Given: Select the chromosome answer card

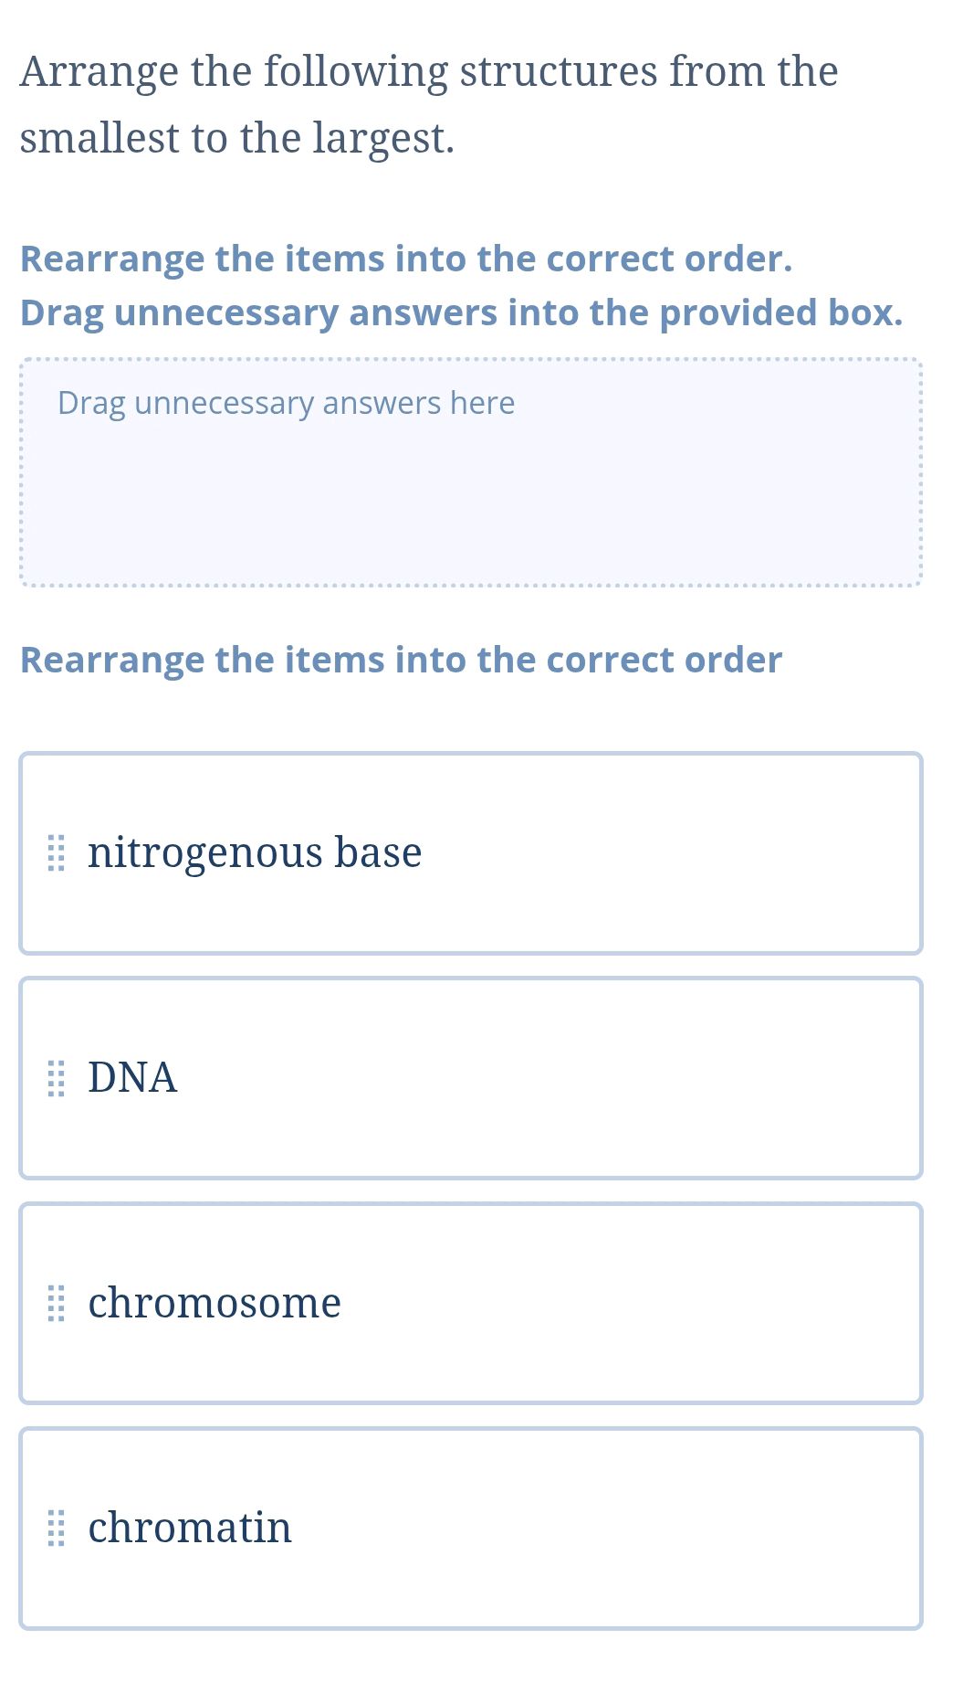Looking at the screenshot, I should pyautogui.click(x=471, y=1304).
